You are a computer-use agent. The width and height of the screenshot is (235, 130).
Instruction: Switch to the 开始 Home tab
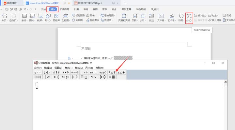pyautogui.click(x=43, y=9)
